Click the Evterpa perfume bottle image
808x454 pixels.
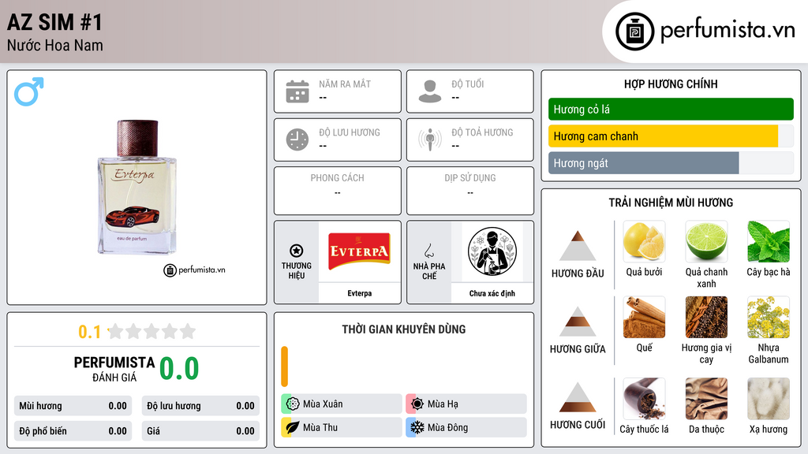tap(137, 187)
